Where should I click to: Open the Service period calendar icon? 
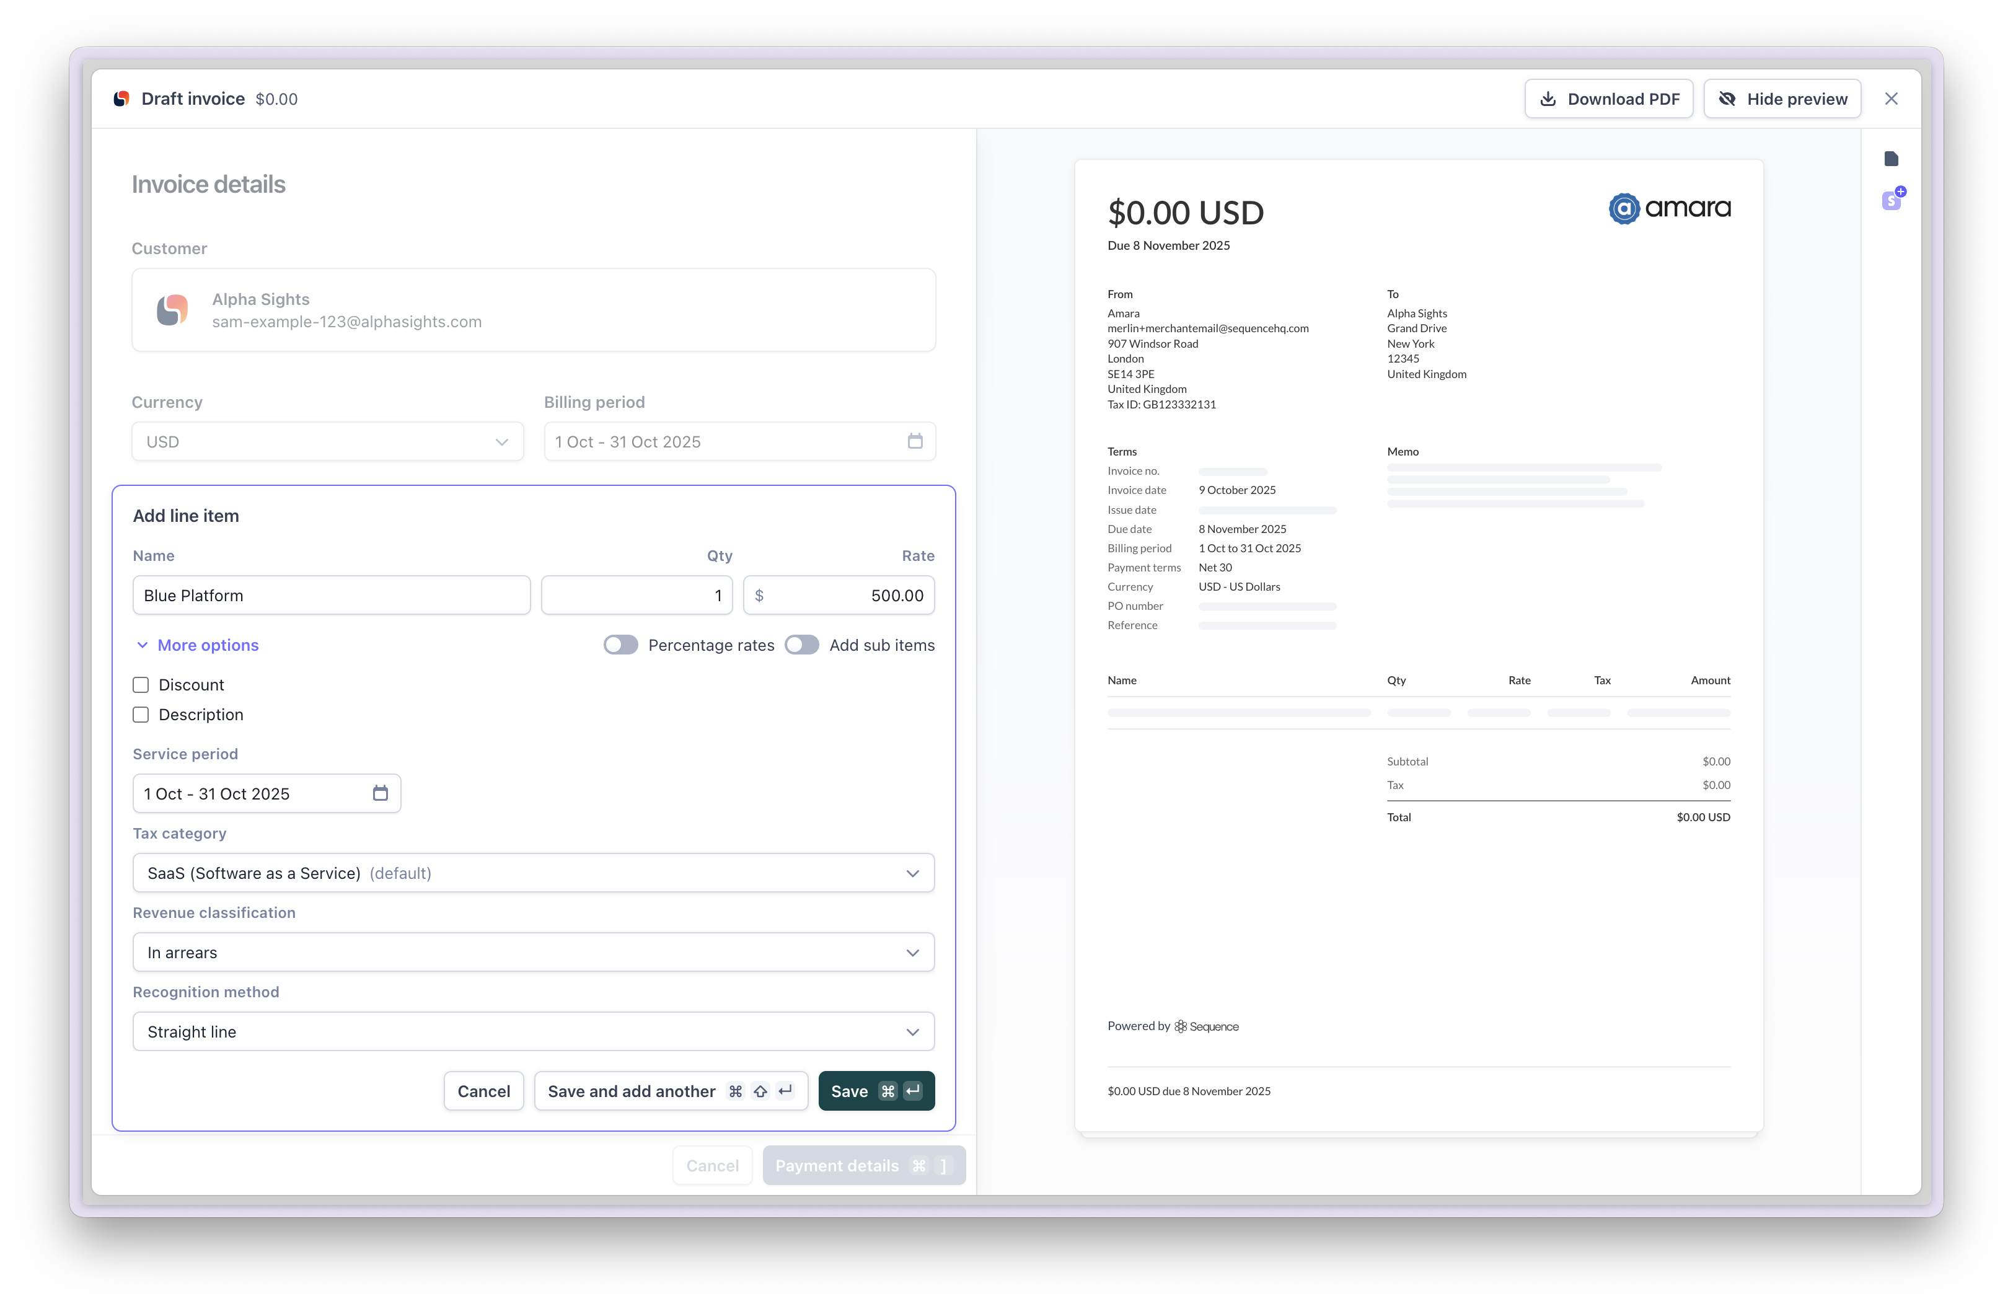[381, 793]
